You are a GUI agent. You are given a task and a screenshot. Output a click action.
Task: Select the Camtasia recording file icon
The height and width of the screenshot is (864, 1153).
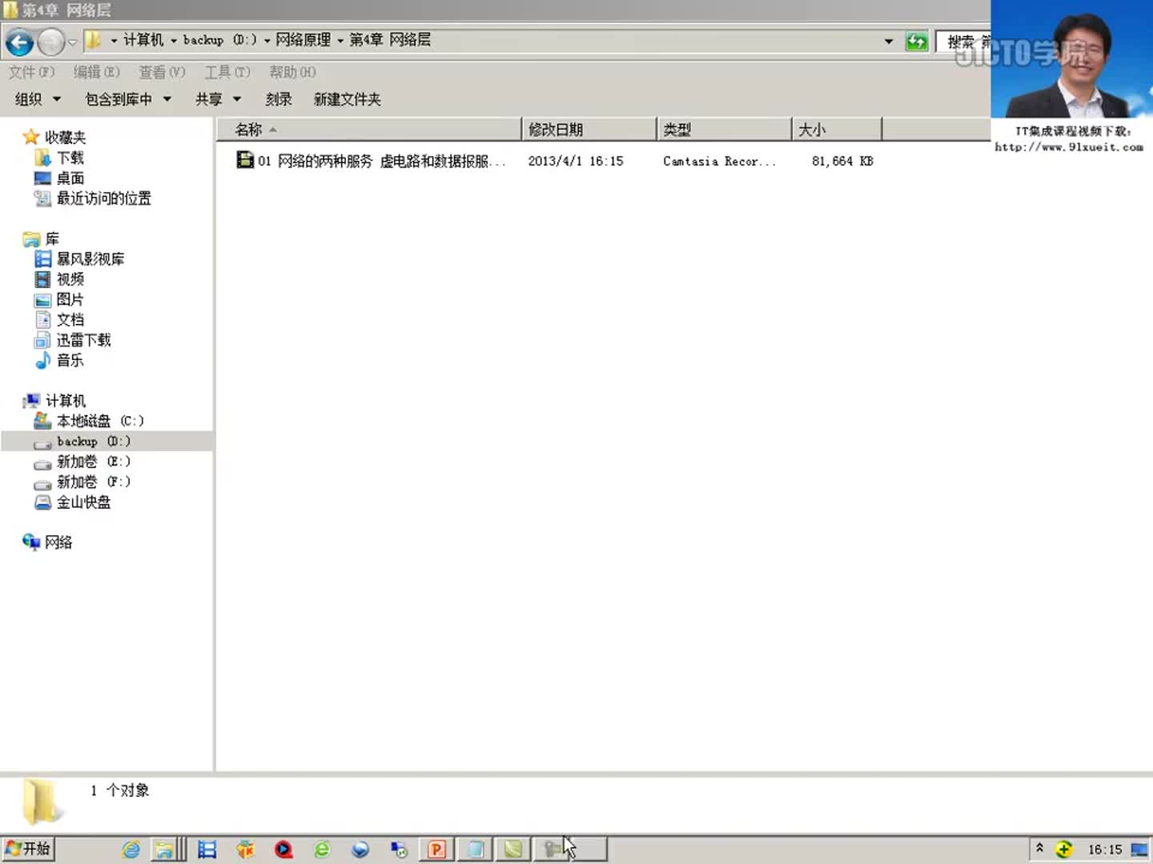(245, 160)
